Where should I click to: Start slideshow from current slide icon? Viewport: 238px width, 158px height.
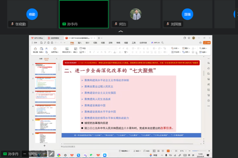click(55, 49)
